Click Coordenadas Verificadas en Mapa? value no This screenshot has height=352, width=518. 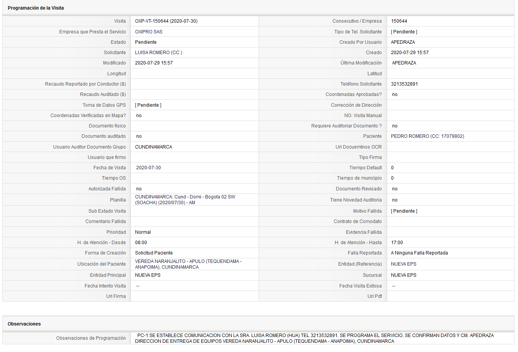pyautogui.click(x=139, y=116)
